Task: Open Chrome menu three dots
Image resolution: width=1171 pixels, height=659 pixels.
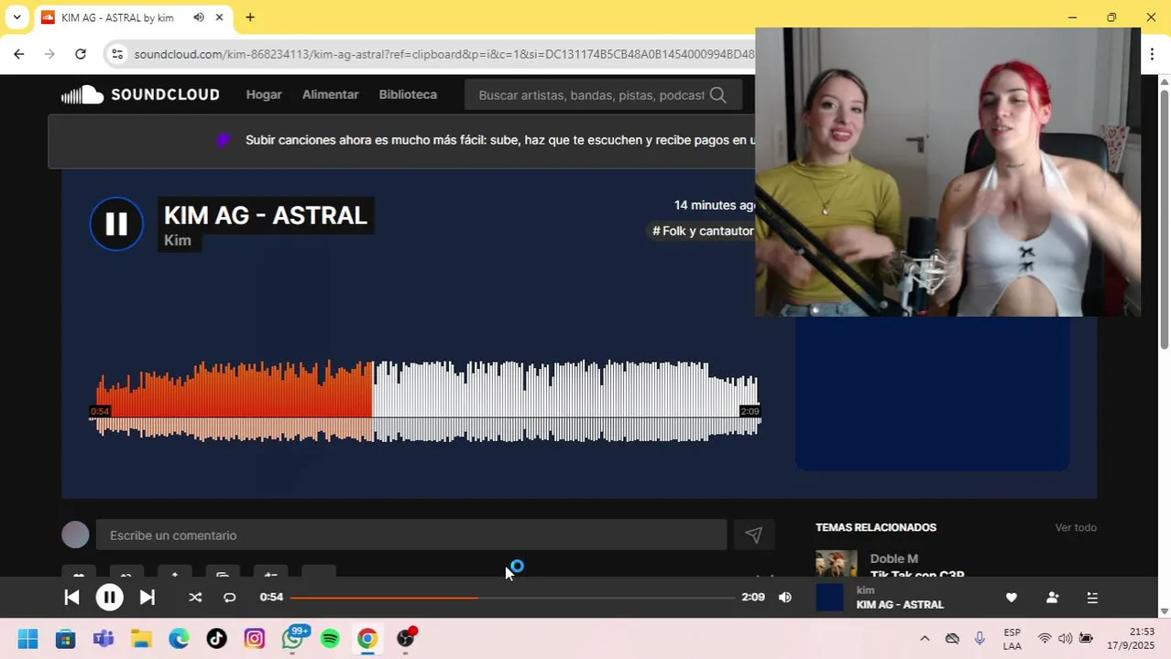Action: click(x=1152, y=54)
